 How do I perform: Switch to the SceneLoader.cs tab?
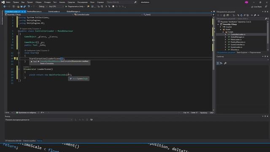(54, 11)
